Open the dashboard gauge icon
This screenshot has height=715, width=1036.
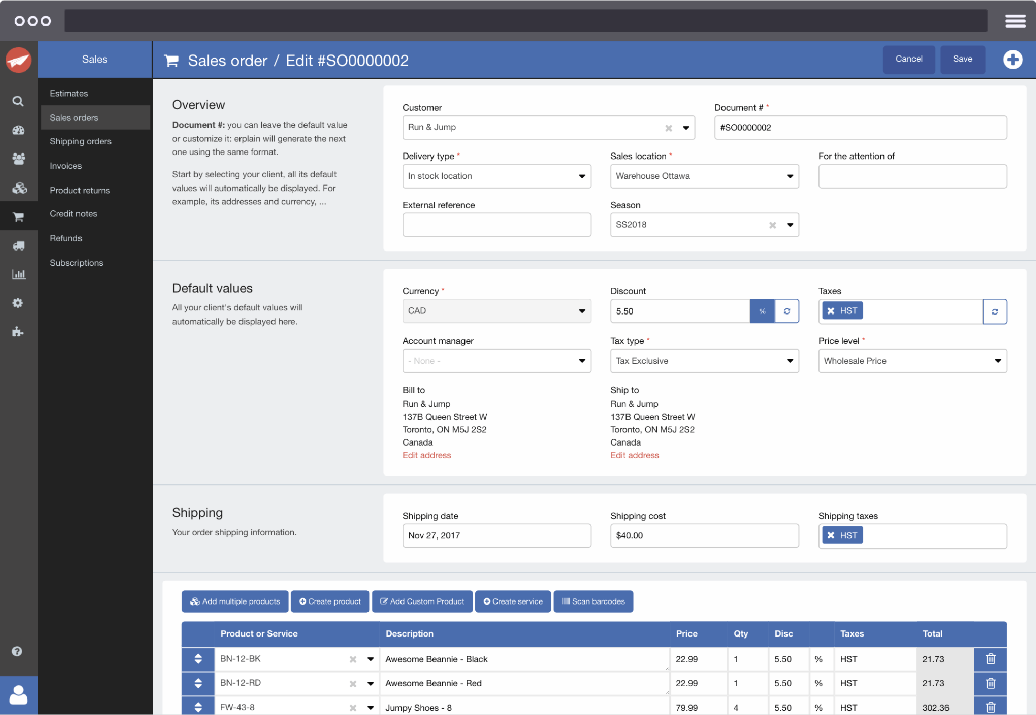coord(18,130)
